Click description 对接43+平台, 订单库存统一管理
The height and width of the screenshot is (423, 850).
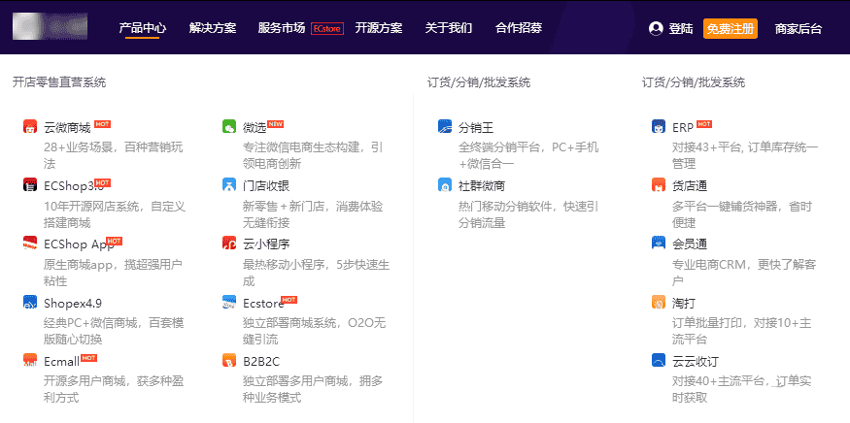tap(745, 155)
